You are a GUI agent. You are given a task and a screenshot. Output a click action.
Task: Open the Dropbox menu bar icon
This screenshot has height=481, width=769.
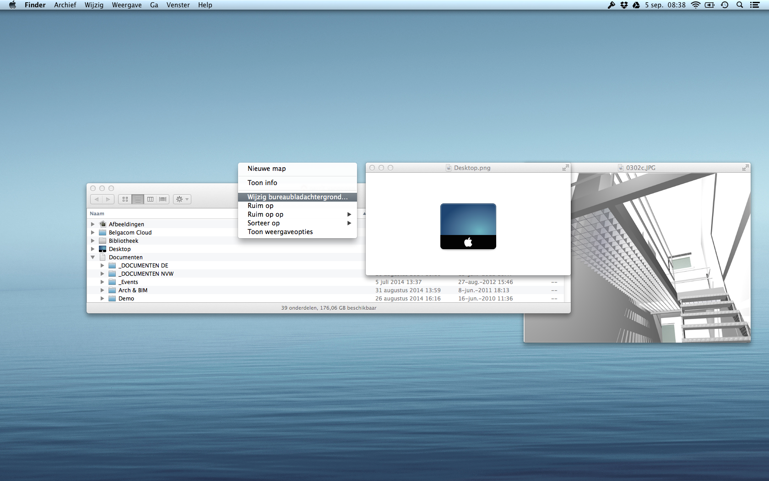624,5
